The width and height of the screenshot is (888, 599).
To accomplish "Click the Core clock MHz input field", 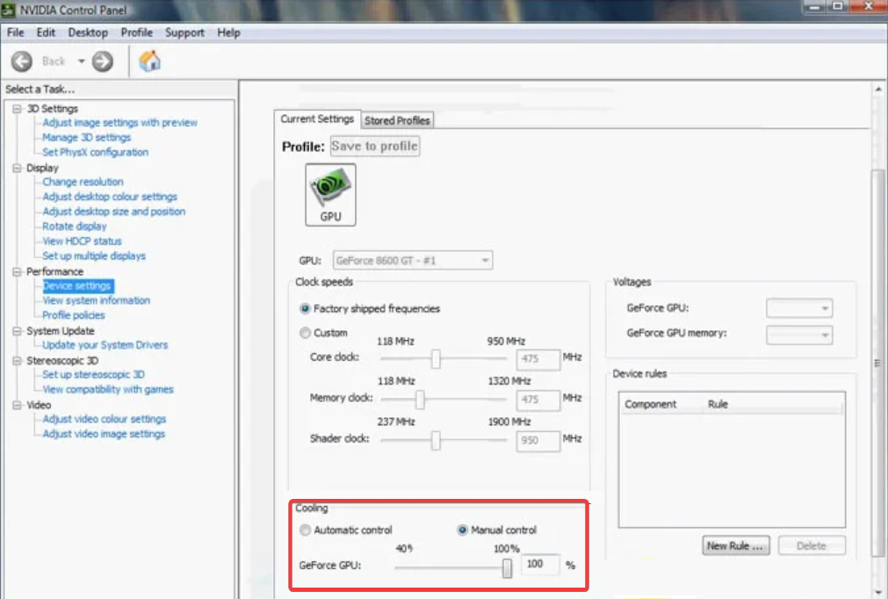I will [538, 359].
